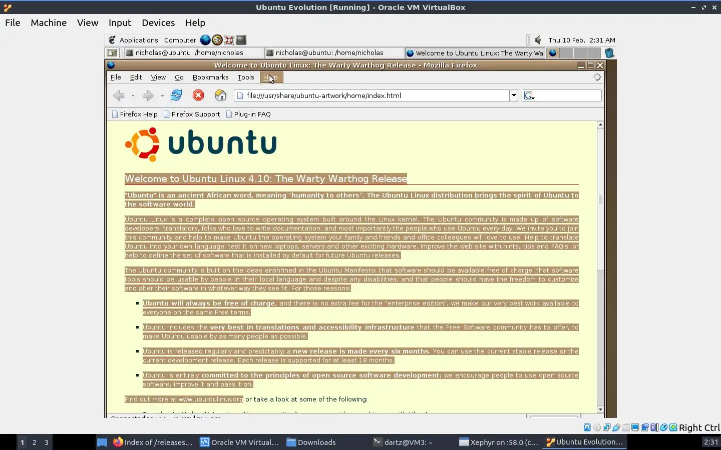
Task: Open the trash bin icon in bottom panel
Action: 609,53
